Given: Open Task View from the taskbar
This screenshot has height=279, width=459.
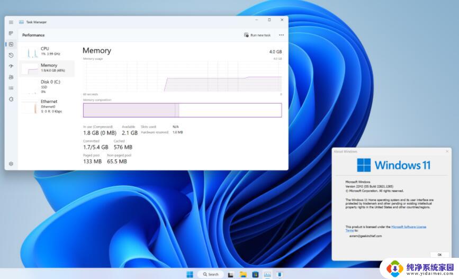Looking at the screenshot, I should pos(231,275).
